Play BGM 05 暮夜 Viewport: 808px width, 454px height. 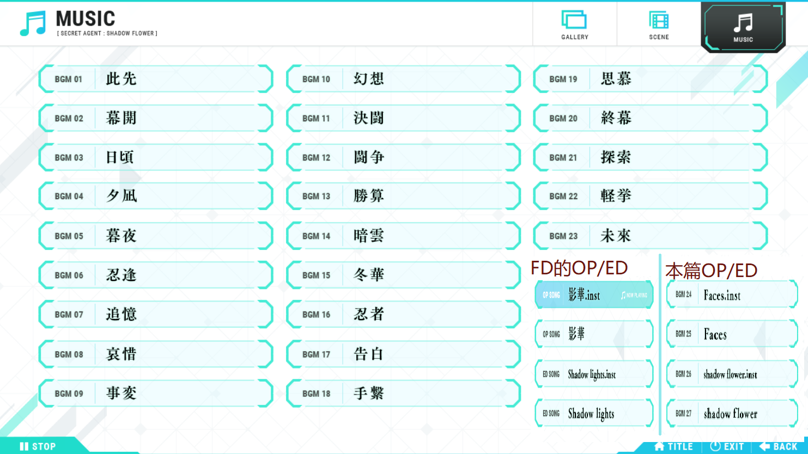(156, 236)
